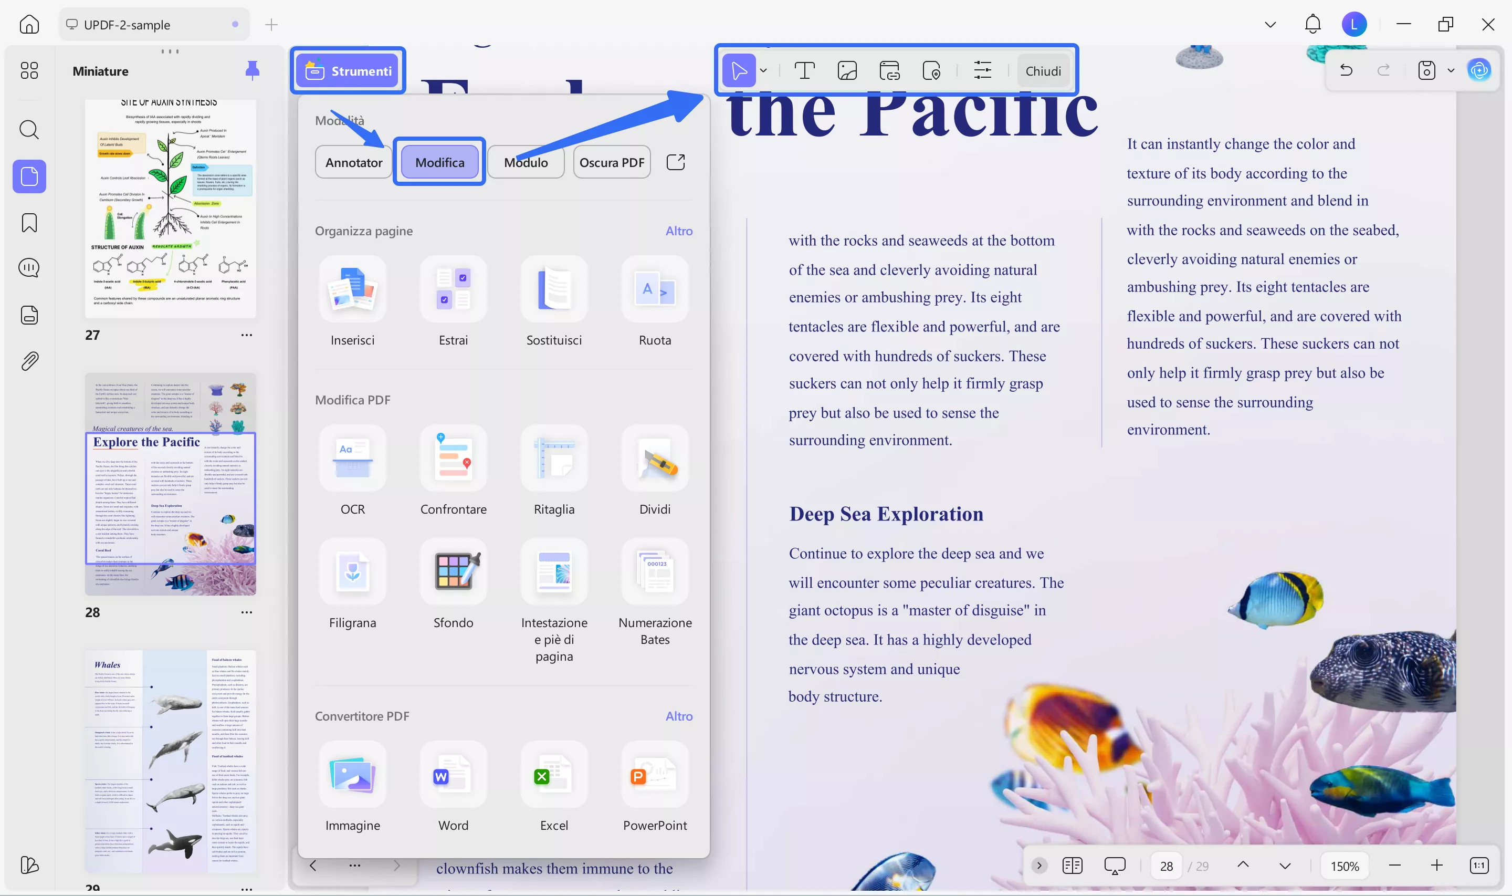Image resolution: width=1512 pixels, height=896 pixels.
Task: Open the bookmarks sidebar panel
Action: click(x=29, y=222)
